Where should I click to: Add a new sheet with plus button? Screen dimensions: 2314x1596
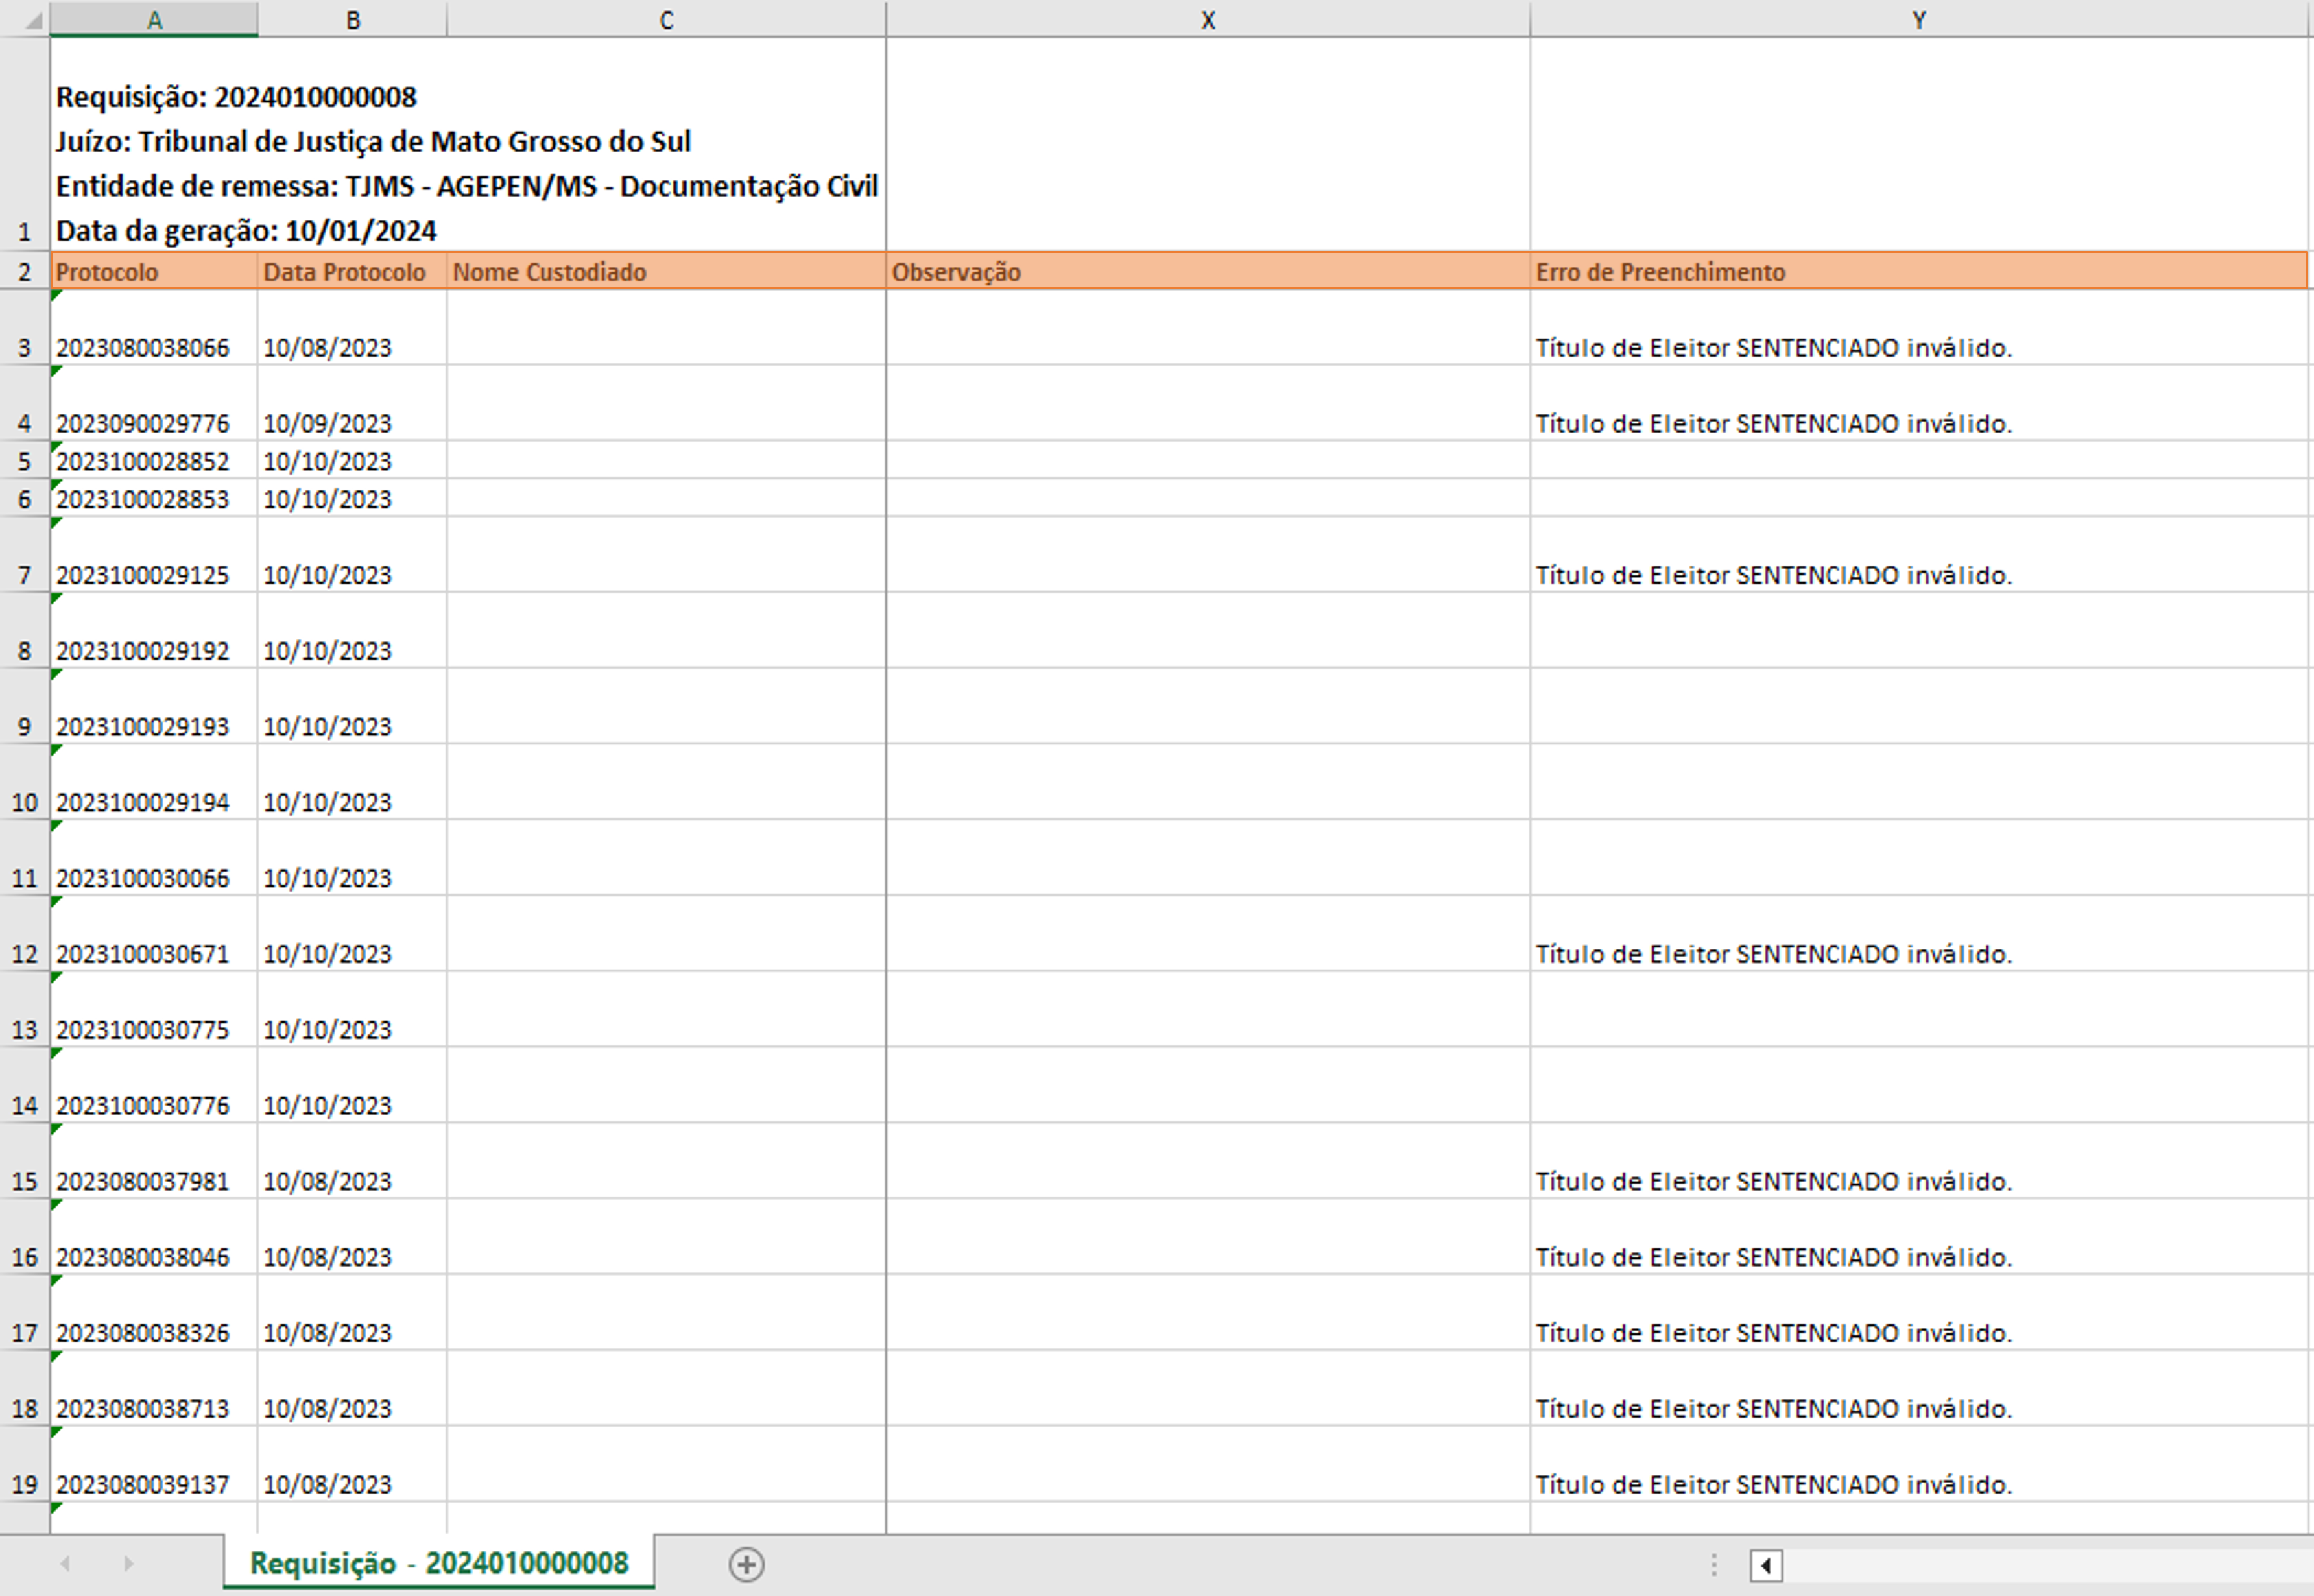click(x=746, y=1564)
